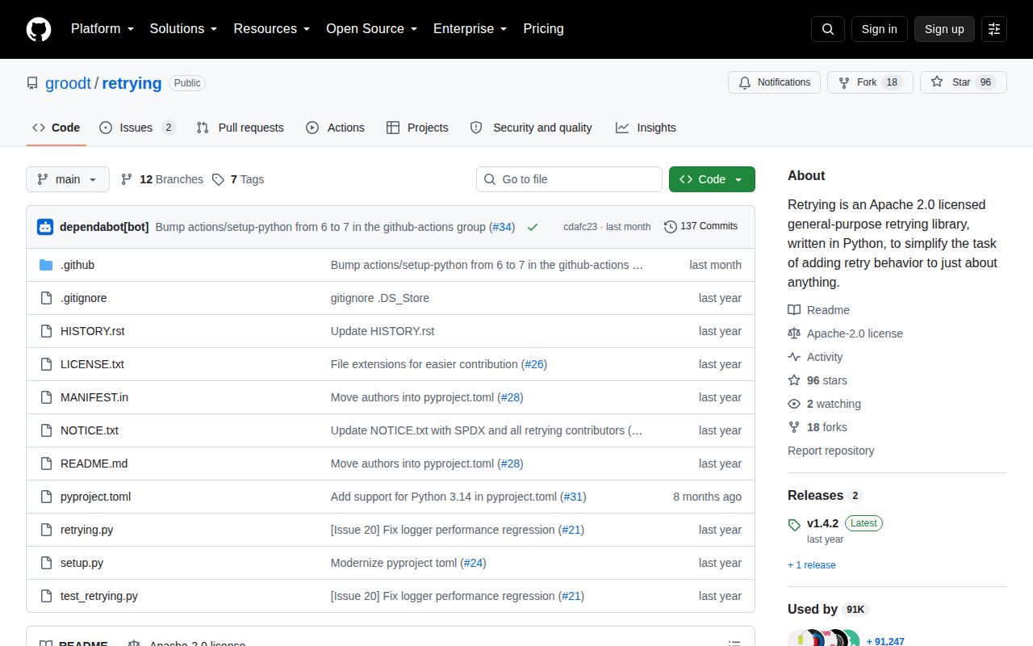View the Insights tab
The height and width of the screenshot is (646, 1033).
coord(646,128)
